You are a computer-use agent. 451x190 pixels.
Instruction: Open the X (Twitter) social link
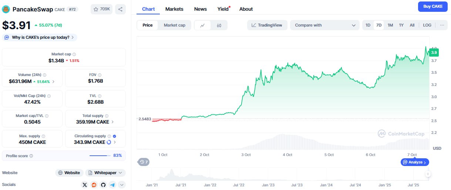pyautogui.click(x=85, y=184)
